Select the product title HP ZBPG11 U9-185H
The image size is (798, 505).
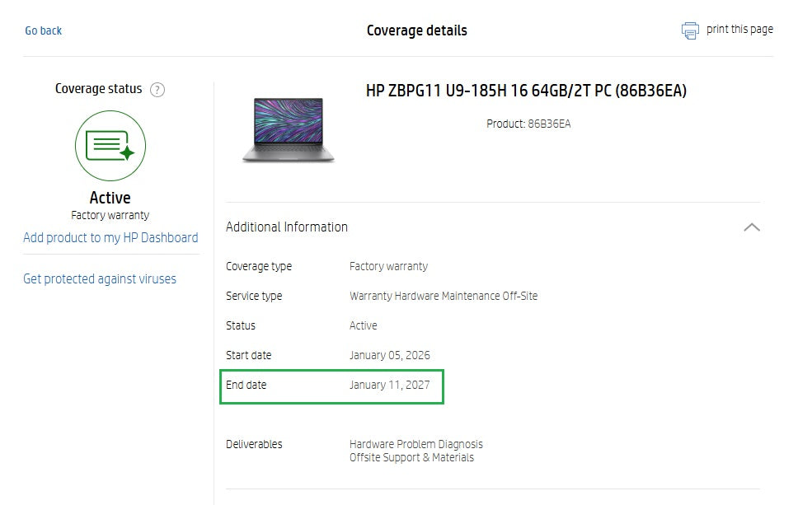[x=526, y=91]
